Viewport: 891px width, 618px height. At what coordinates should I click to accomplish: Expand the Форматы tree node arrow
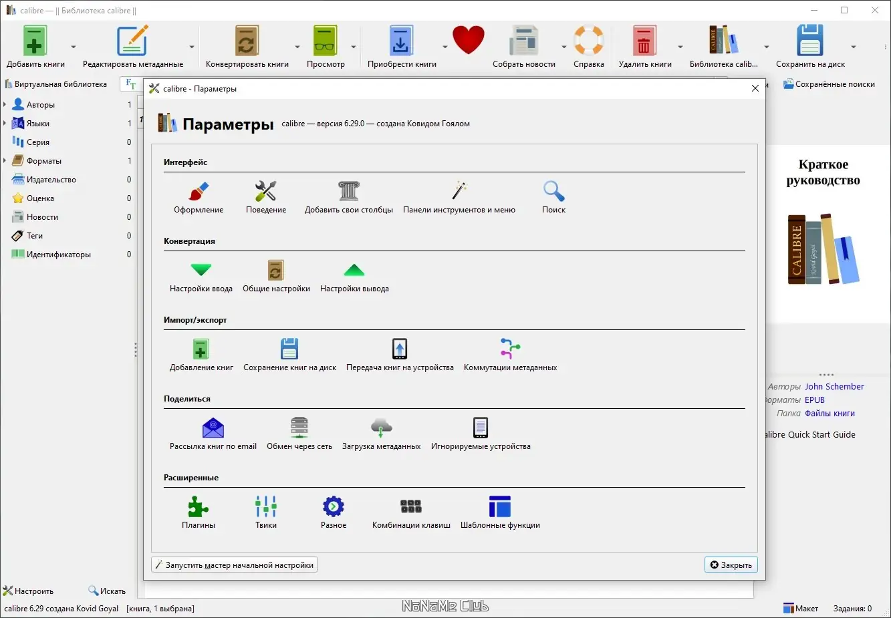click(x=5, y=161)
